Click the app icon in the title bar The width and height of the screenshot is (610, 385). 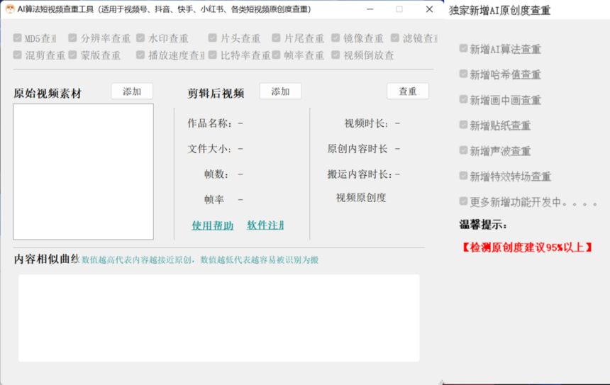(x=9, y=9)
